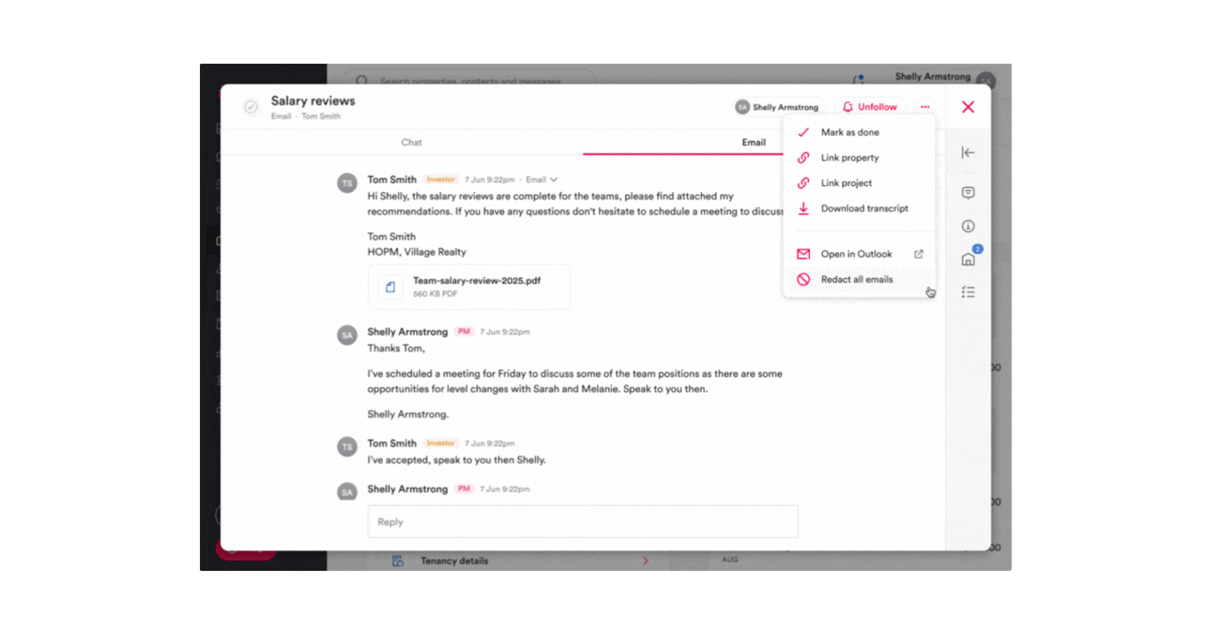Open the linked properties house icon
Image resolution: width=1211 pixels, height=634 pixels.
(x=968, y=259)
